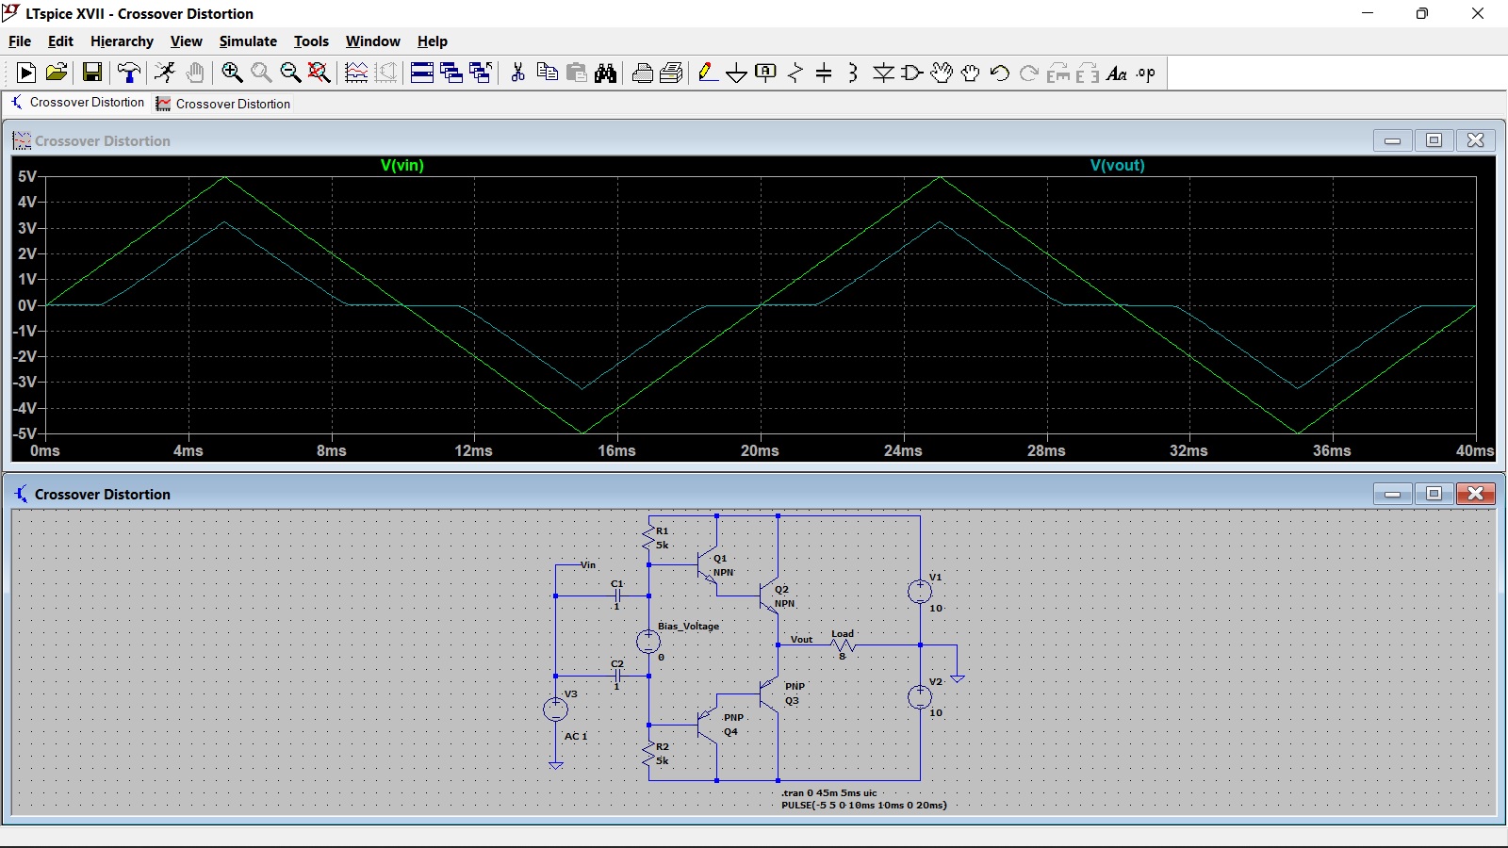Click the Vout net label
The width and height of the screenshot is (1508, 848).
click(x=801, y=640)
